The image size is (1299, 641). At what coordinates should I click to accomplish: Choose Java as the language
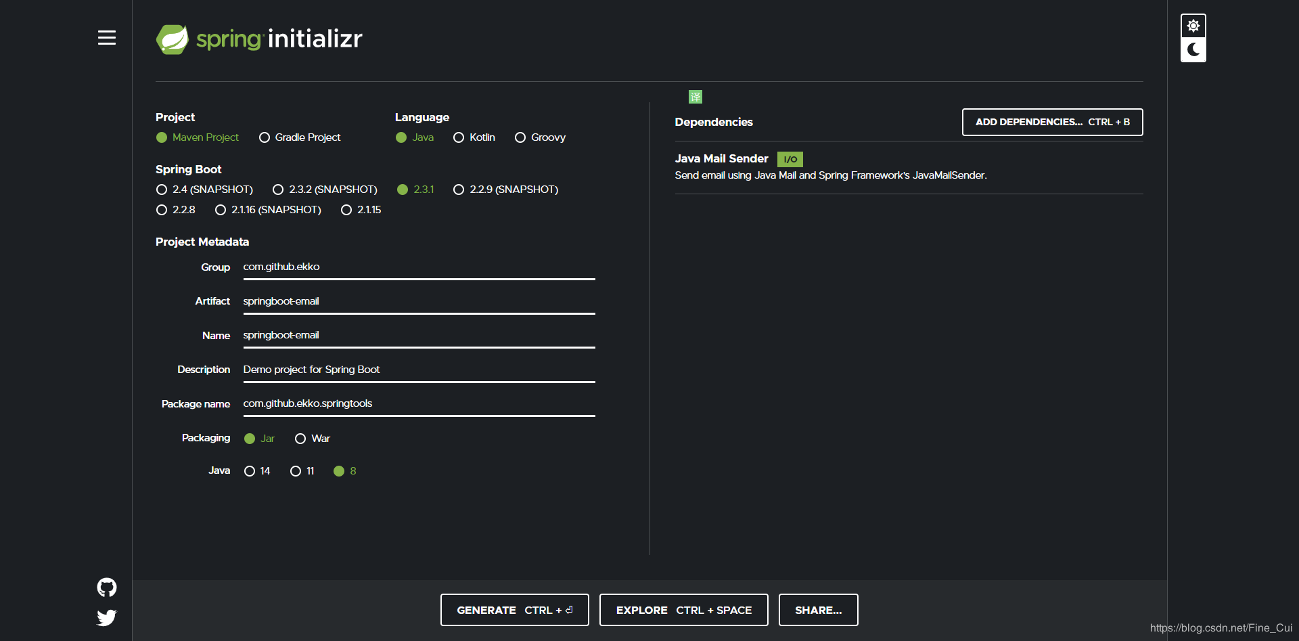click(x=415, y=137)
